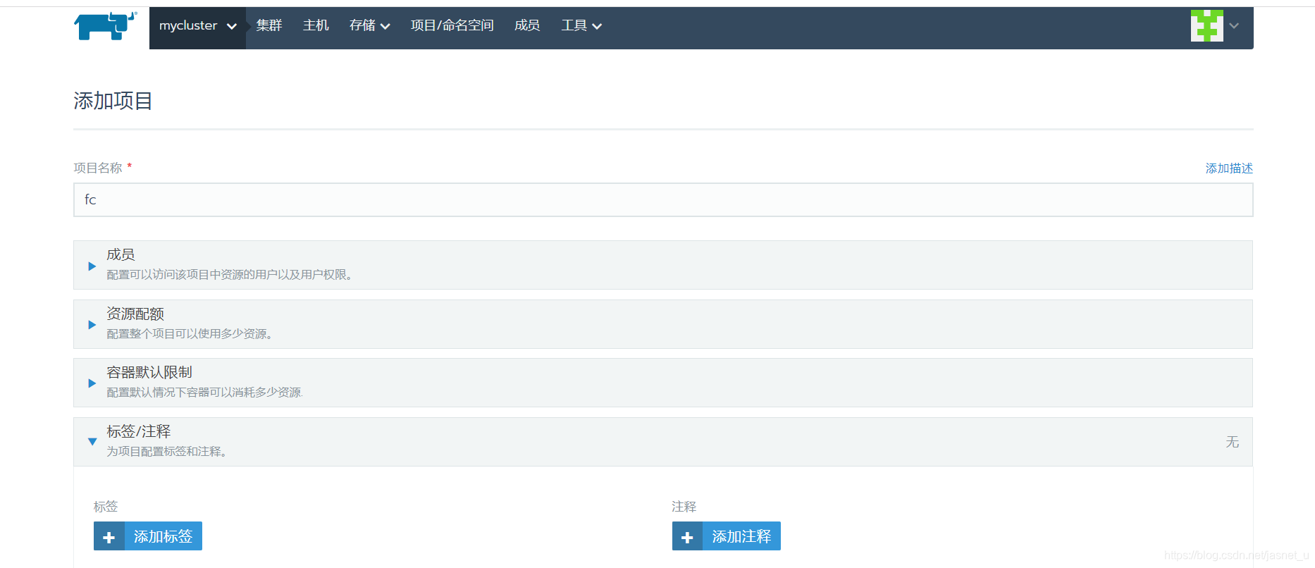Screen dimensions: 1315x568
Task: Navigate to 项目/命名空间
Action: [452, 26]
